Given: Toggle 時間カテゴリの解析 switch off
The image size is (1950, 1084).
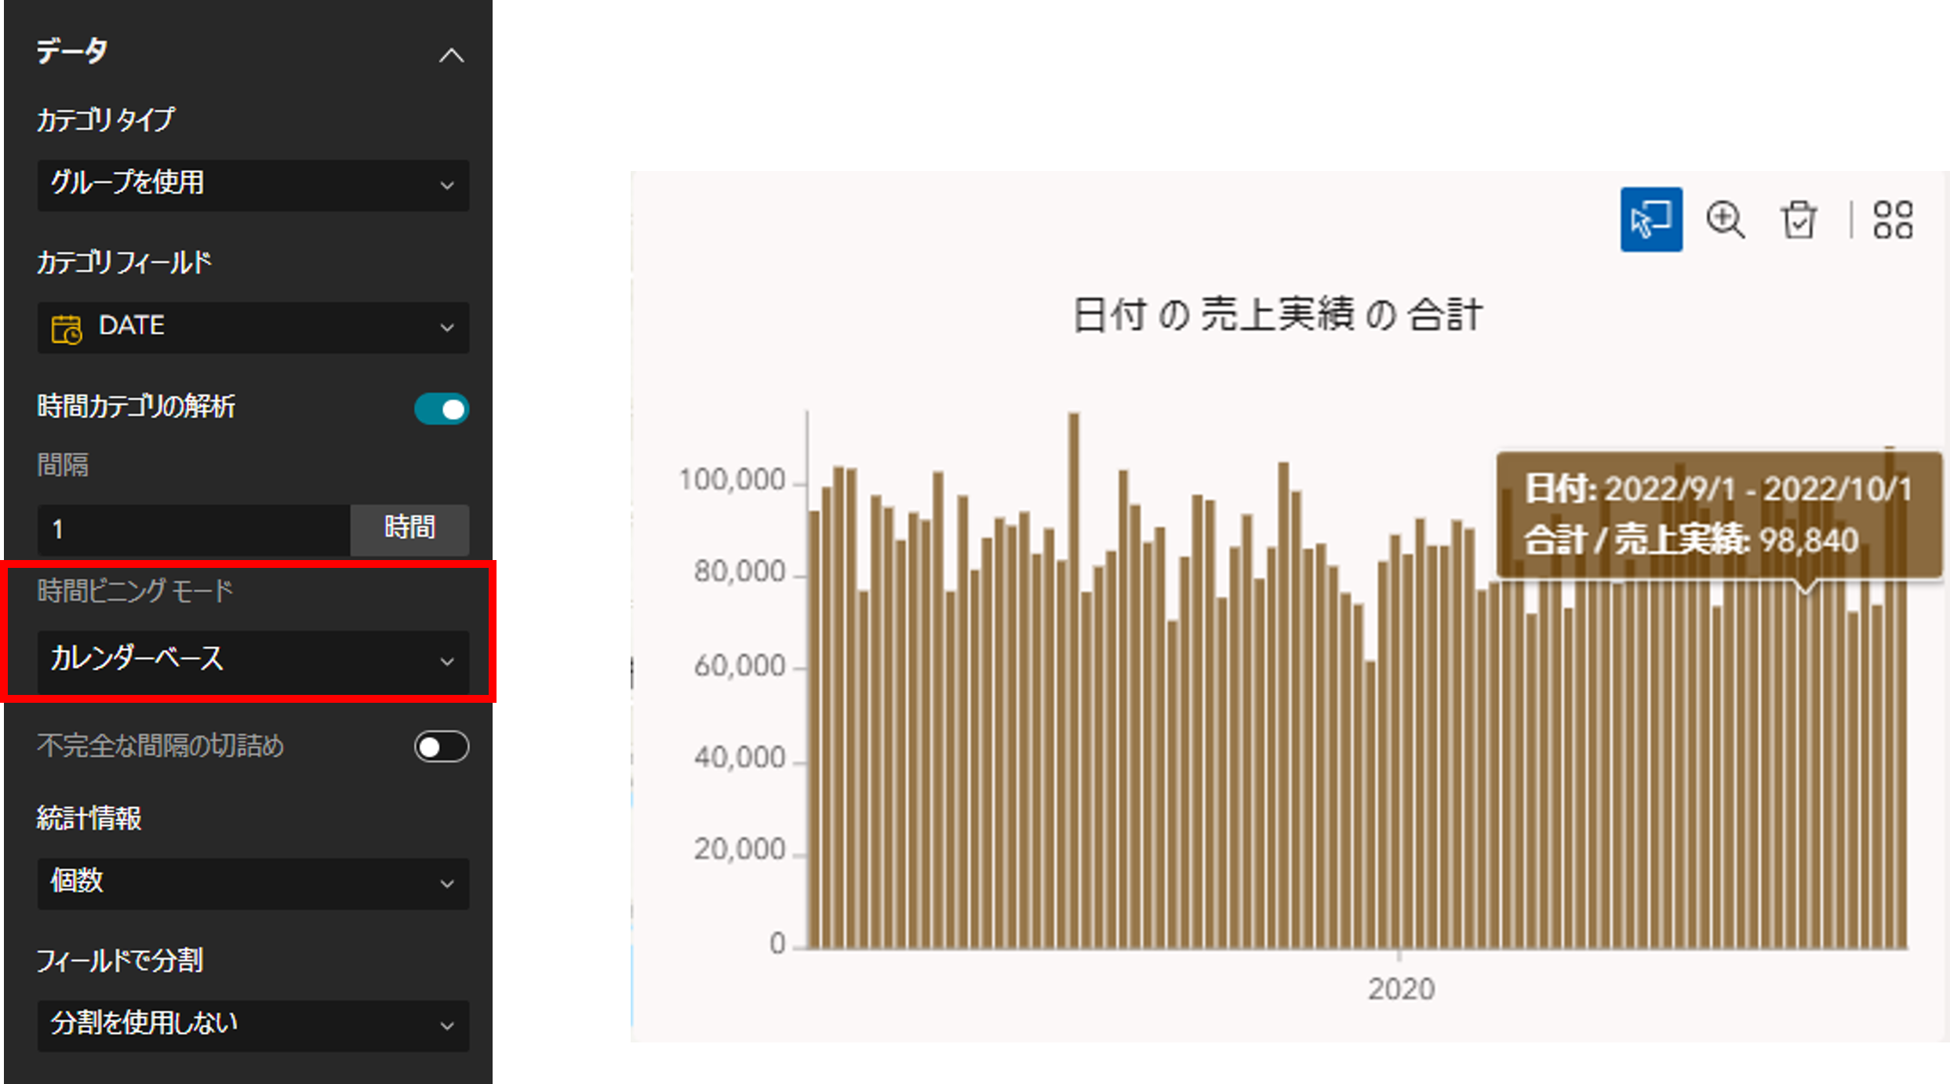Looking at the screenshot, I should pos(442,409).
